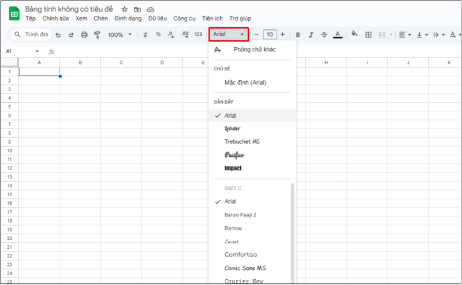
Task: Increase decimal places icon
Action: pos(185,35)
